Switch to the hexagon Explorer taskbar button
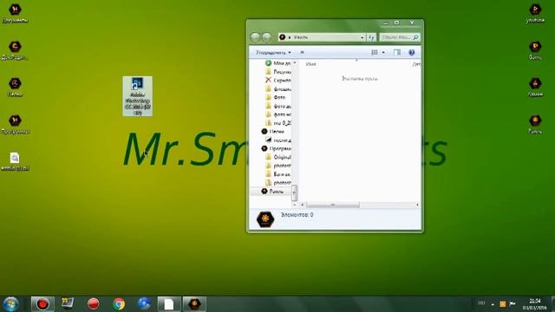555x312 pixels. tap(194, 304)
